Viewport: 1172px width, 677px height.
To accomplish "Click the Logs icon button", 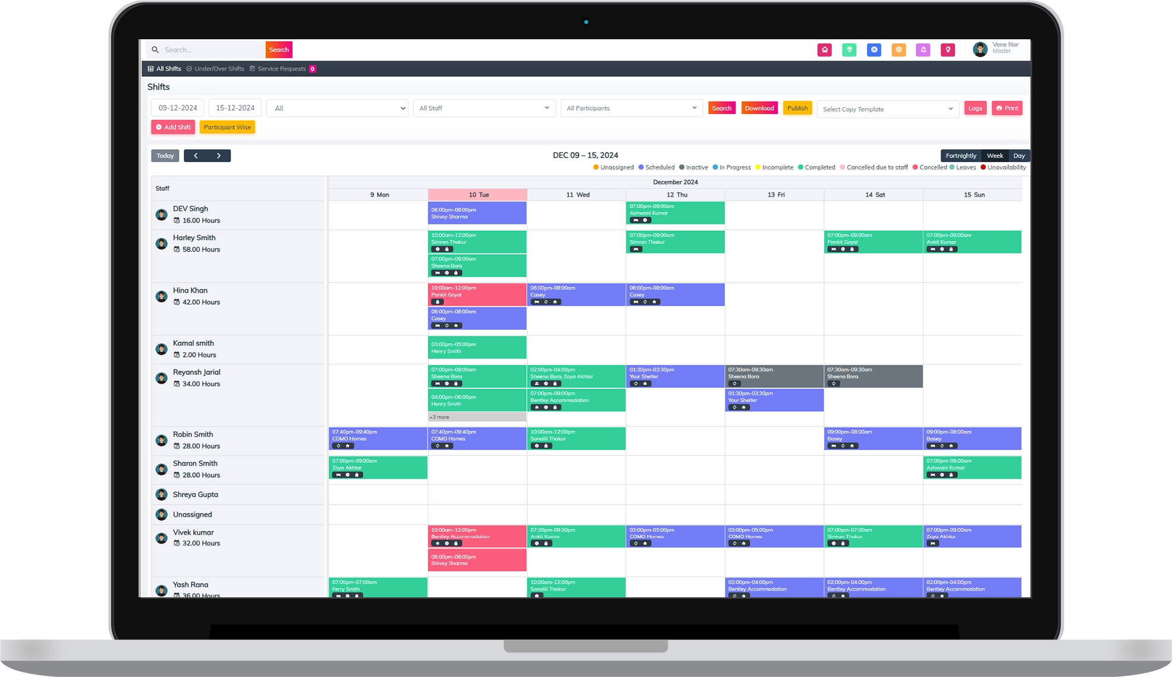I will (975, 108).
